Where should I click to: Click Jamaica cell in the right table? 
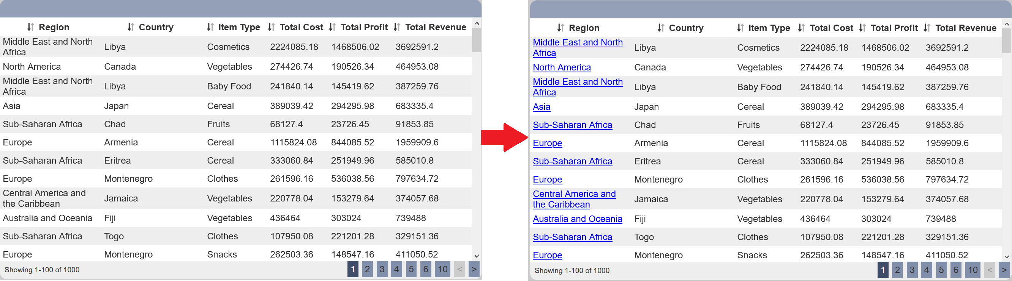pyautogui.click(x=651, y=199)
